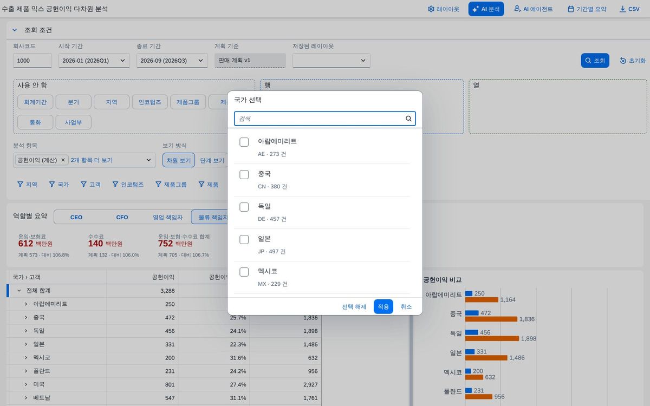
Task: Download data as CSV
Action: click(629, 9)
